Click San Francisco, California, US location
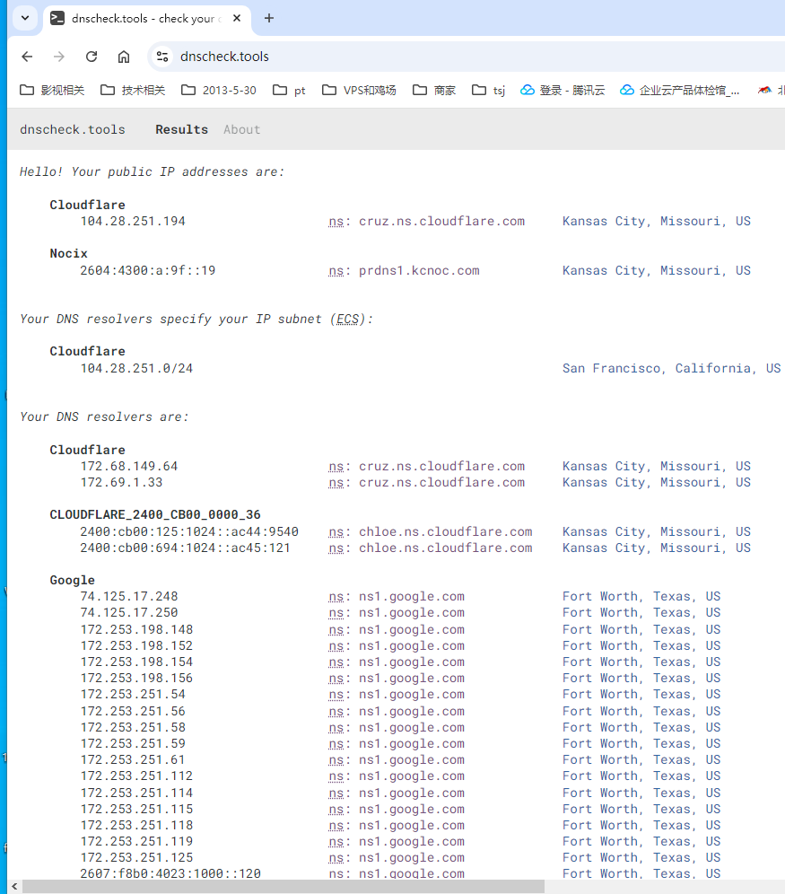 671,368
